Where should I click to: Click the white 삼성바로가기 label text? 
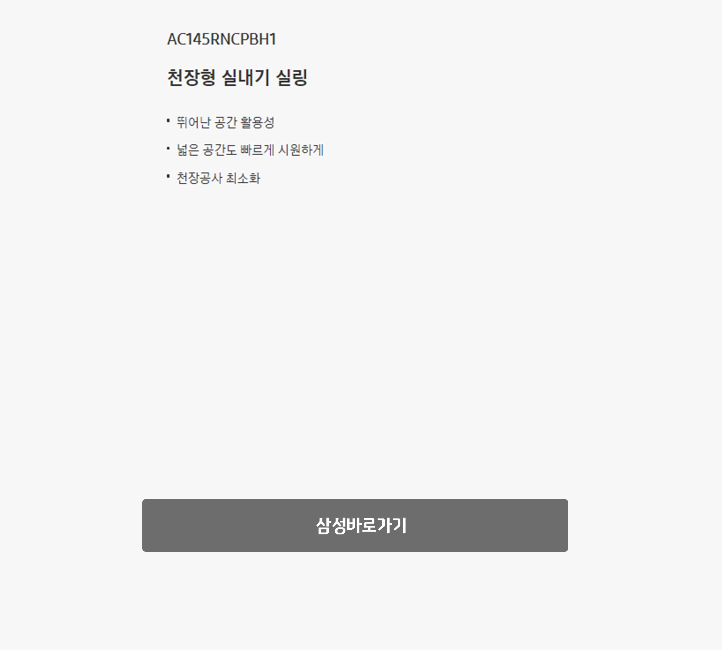361,525
